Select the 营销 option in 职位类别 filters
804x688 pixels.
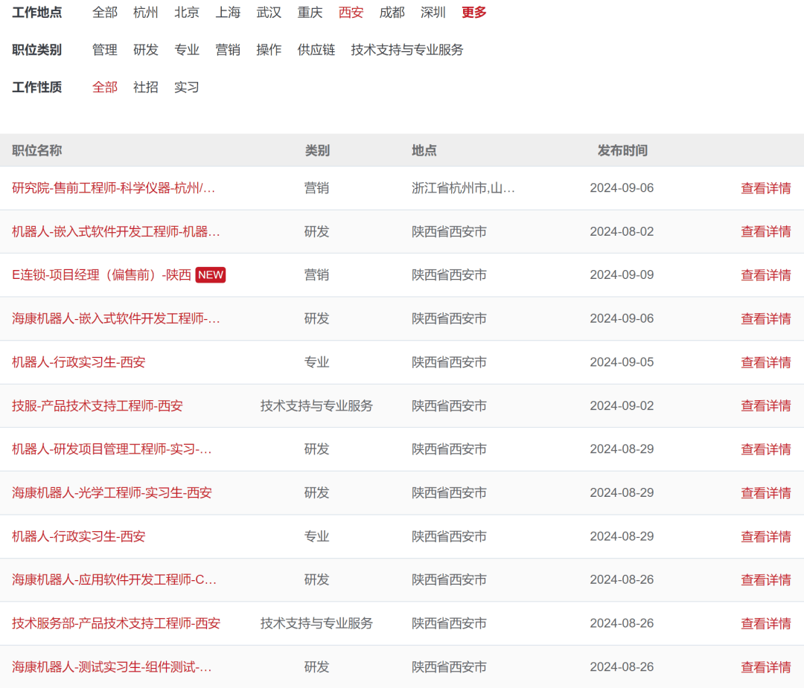pyautogui.click(x=228, y=50)
